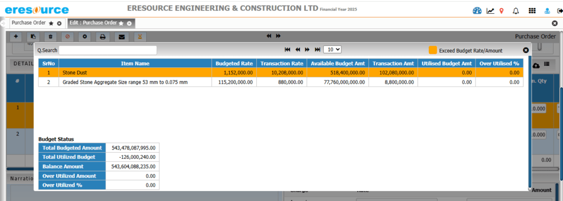Sort by Transaction Amt column header
Image resolution: width=563 pixels, height=201 pixels.
pos(393,64)
